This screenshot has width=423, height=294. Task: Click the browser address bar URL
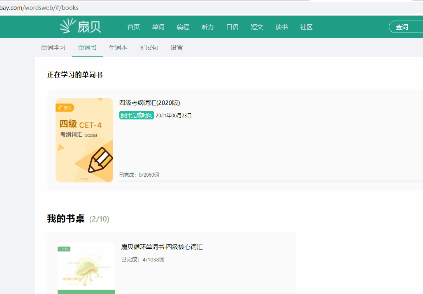[39, 8]
